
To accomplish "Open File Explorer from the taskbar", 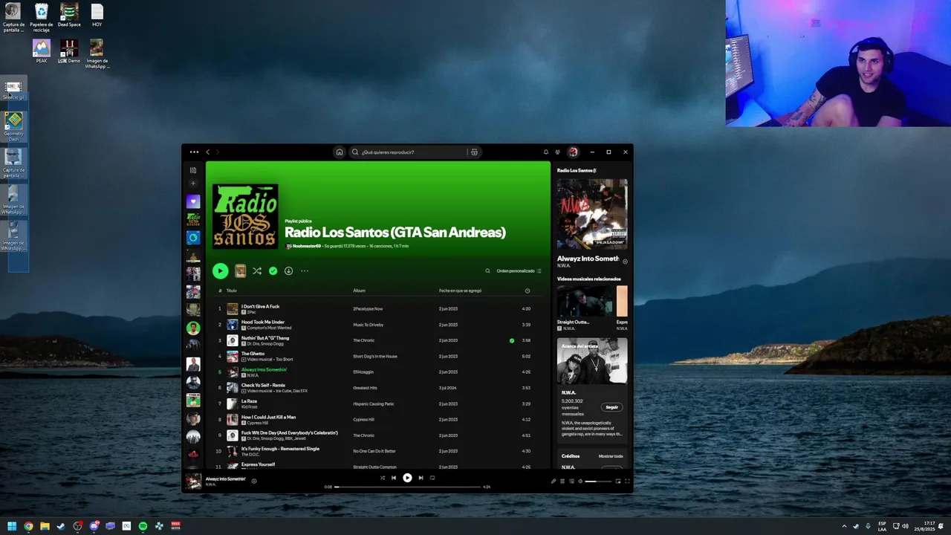I will pos(45,526).
